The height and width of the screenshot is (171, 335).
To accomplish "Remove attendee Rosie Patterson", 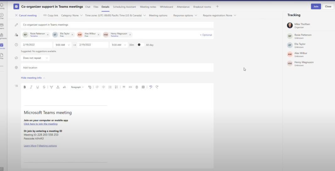I will click(x=48, y=35).
